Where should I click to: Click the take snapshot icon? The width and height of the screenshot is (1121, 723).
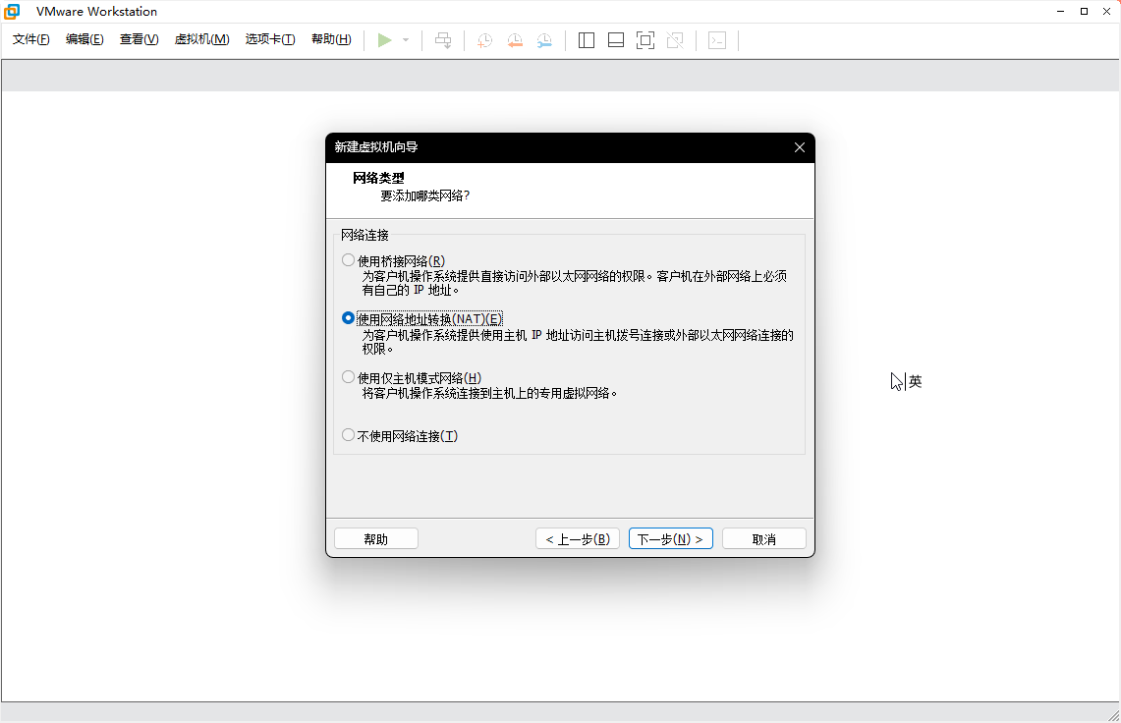[x=484, y=40]
